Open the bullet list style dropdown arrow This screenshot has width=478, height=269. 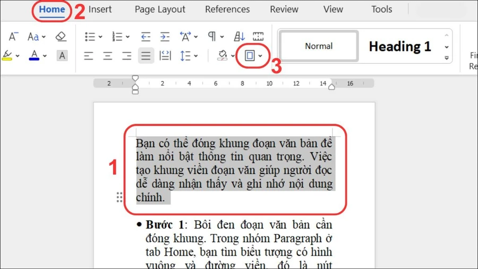tap(100, 37)
